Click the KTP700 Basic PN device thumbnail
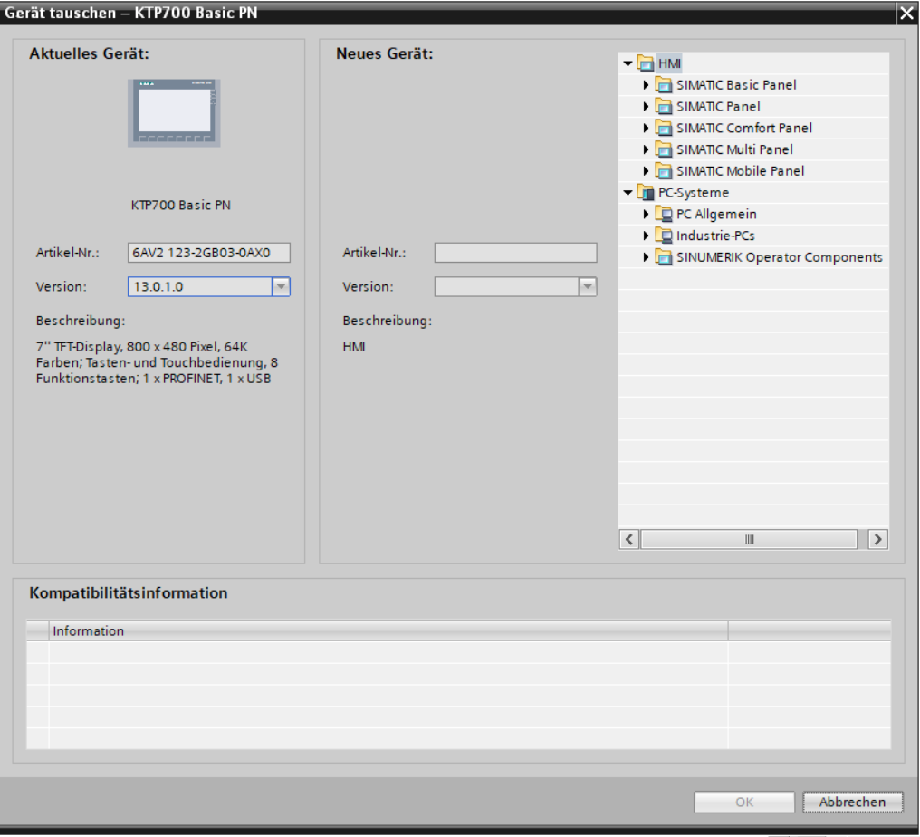The width and height of the screenshot is (920, 837). coord(174,112)
